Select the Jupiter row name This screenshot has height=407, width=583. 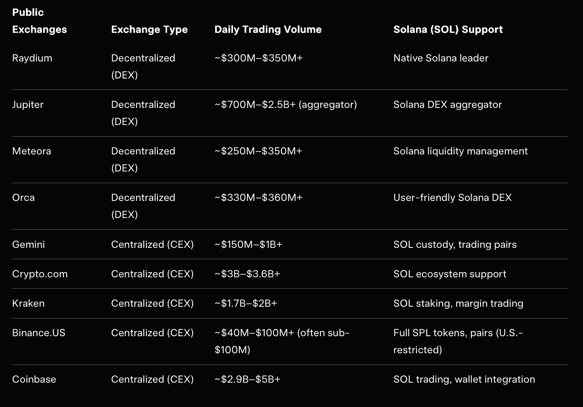coord(28,105)
